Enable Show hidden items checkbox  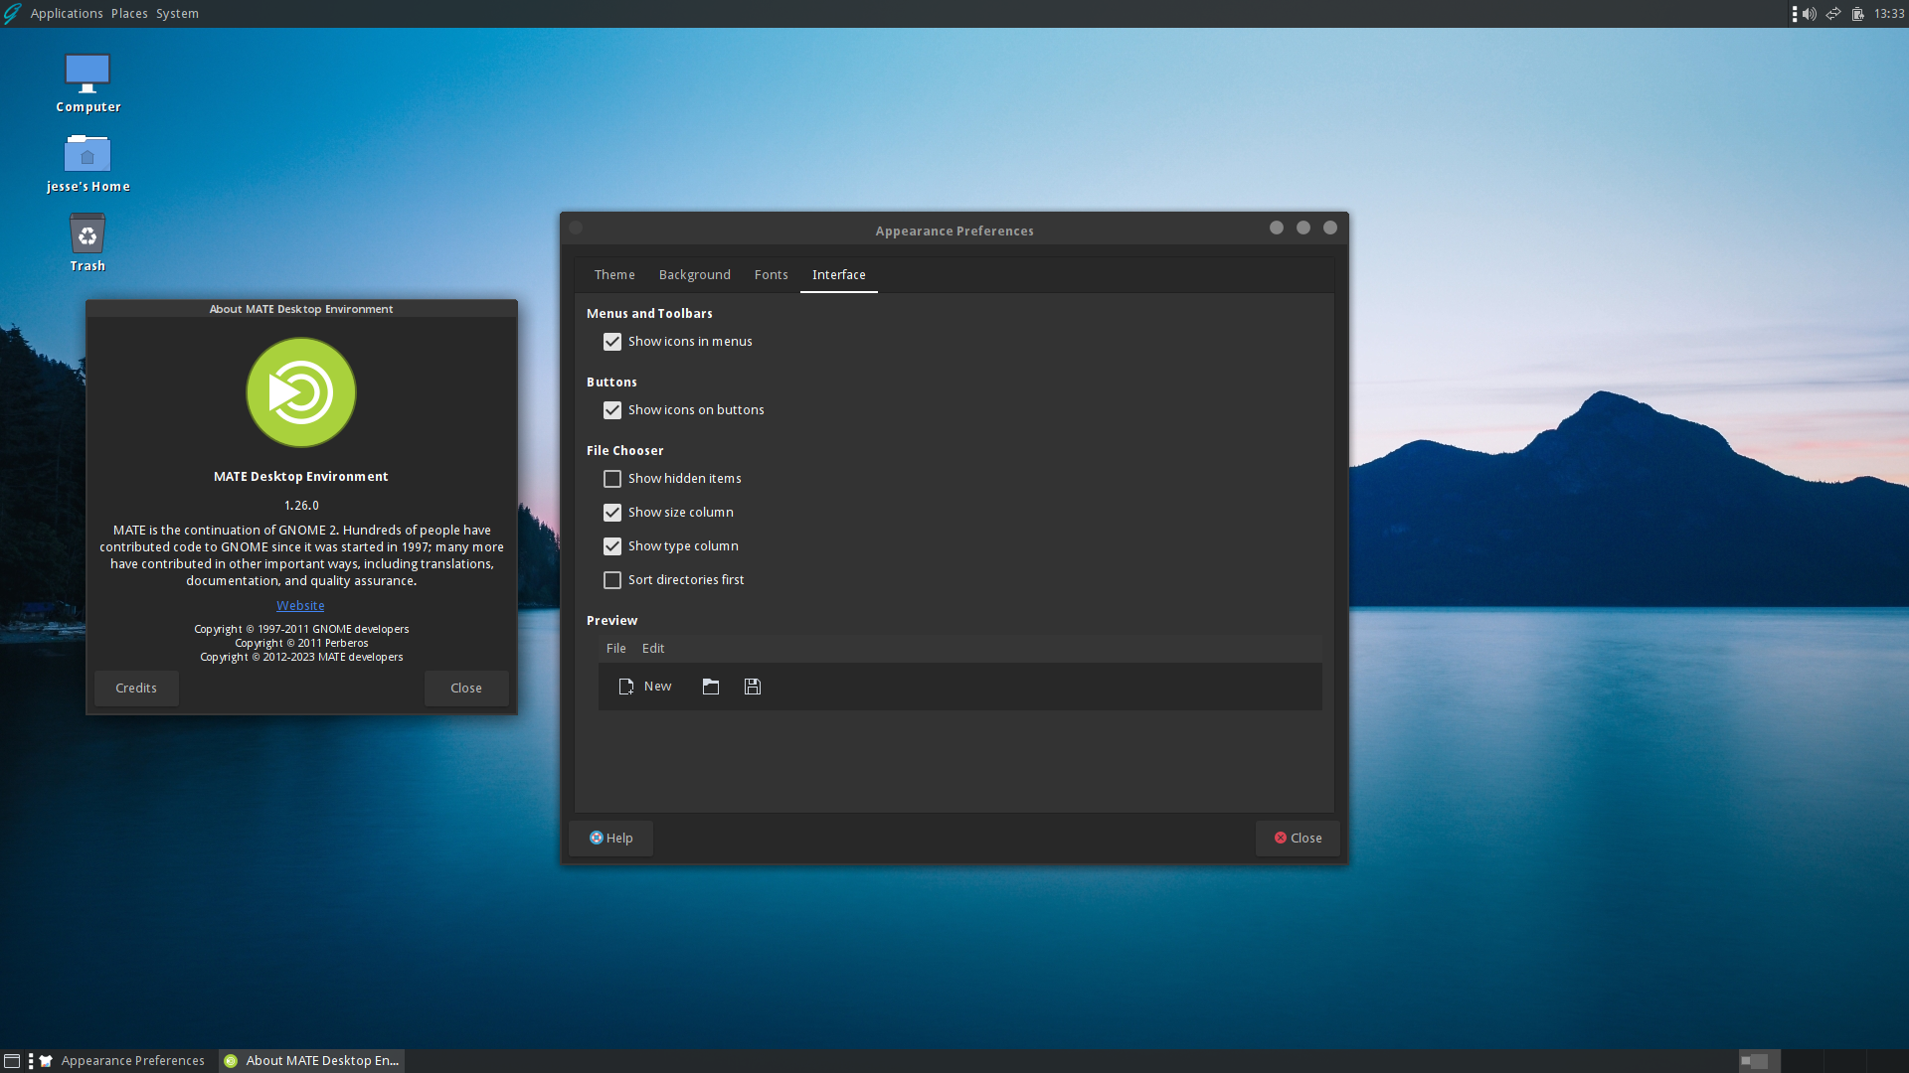(612, 479)
